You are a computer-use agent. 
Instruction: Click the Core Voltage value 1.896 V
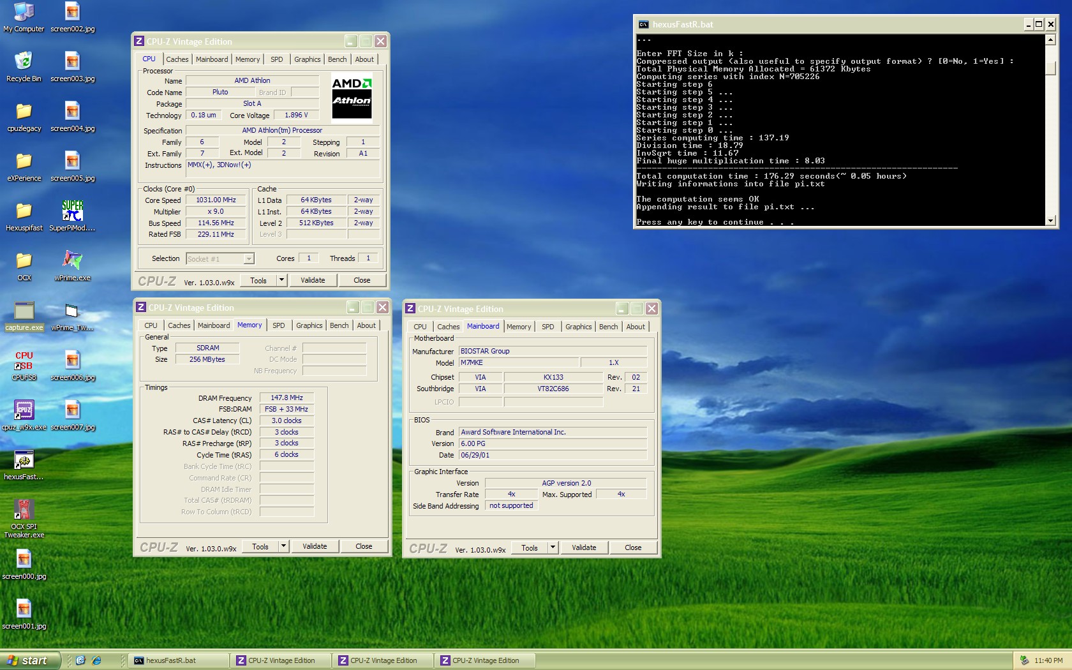click(x=296, y=115)
